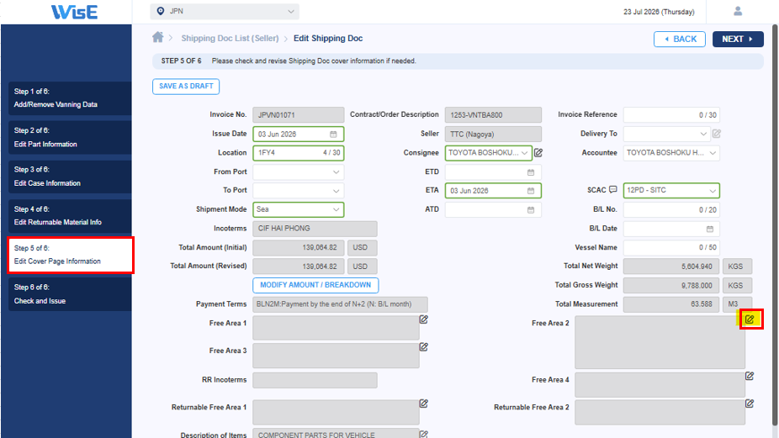Open the JPN location selector
The height and width of the screenshot is (438, 779).
225,12
